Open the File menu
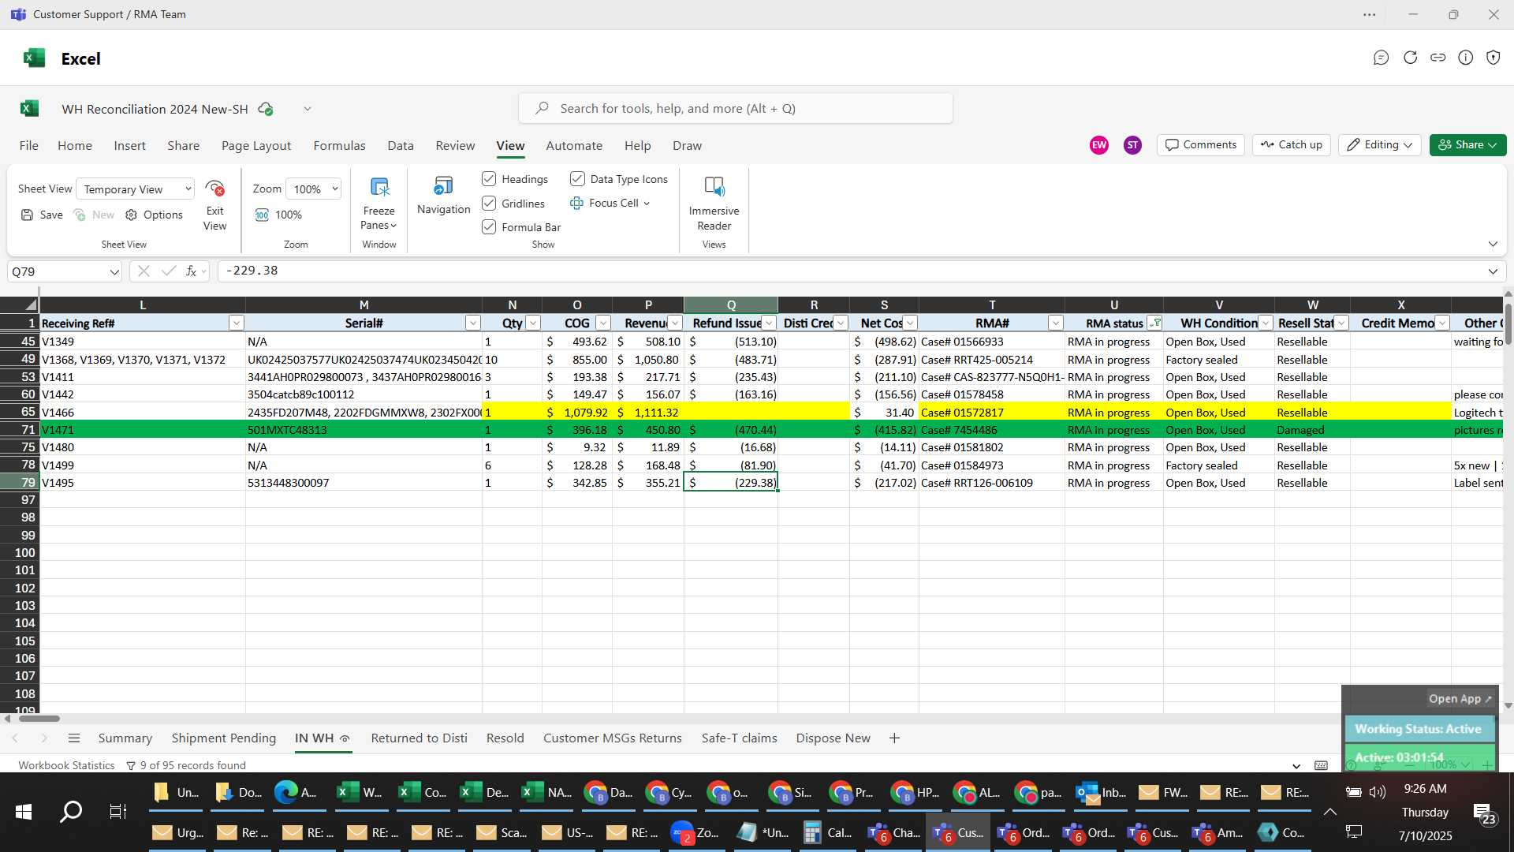Image resolution: width=1514 pixels, height=852 pixels. 29,146
